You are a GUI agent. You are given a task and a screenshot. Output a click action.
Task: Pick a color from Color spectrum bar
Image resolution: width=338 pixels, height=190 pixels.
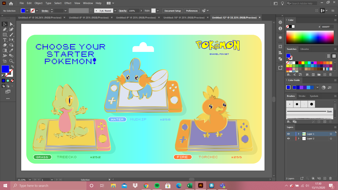pos(310,37)
